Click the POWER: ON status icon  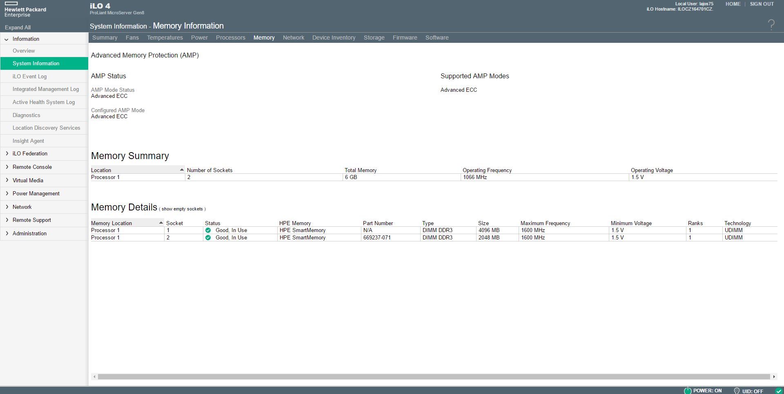[x=688, y=391]
